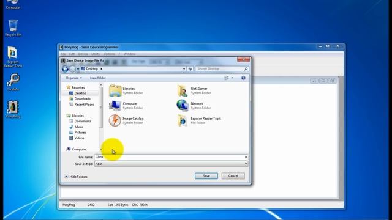
Task: Open the Save as type dropdown
Action: 171,164
